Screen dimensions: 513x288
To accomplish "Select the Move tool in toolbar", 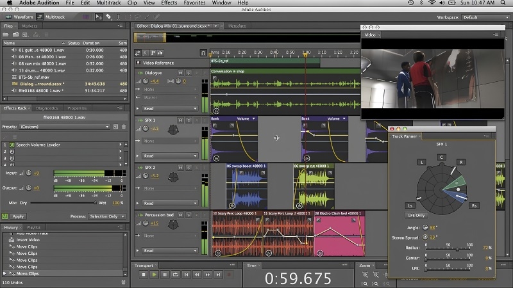I will [x=99, y=17].
